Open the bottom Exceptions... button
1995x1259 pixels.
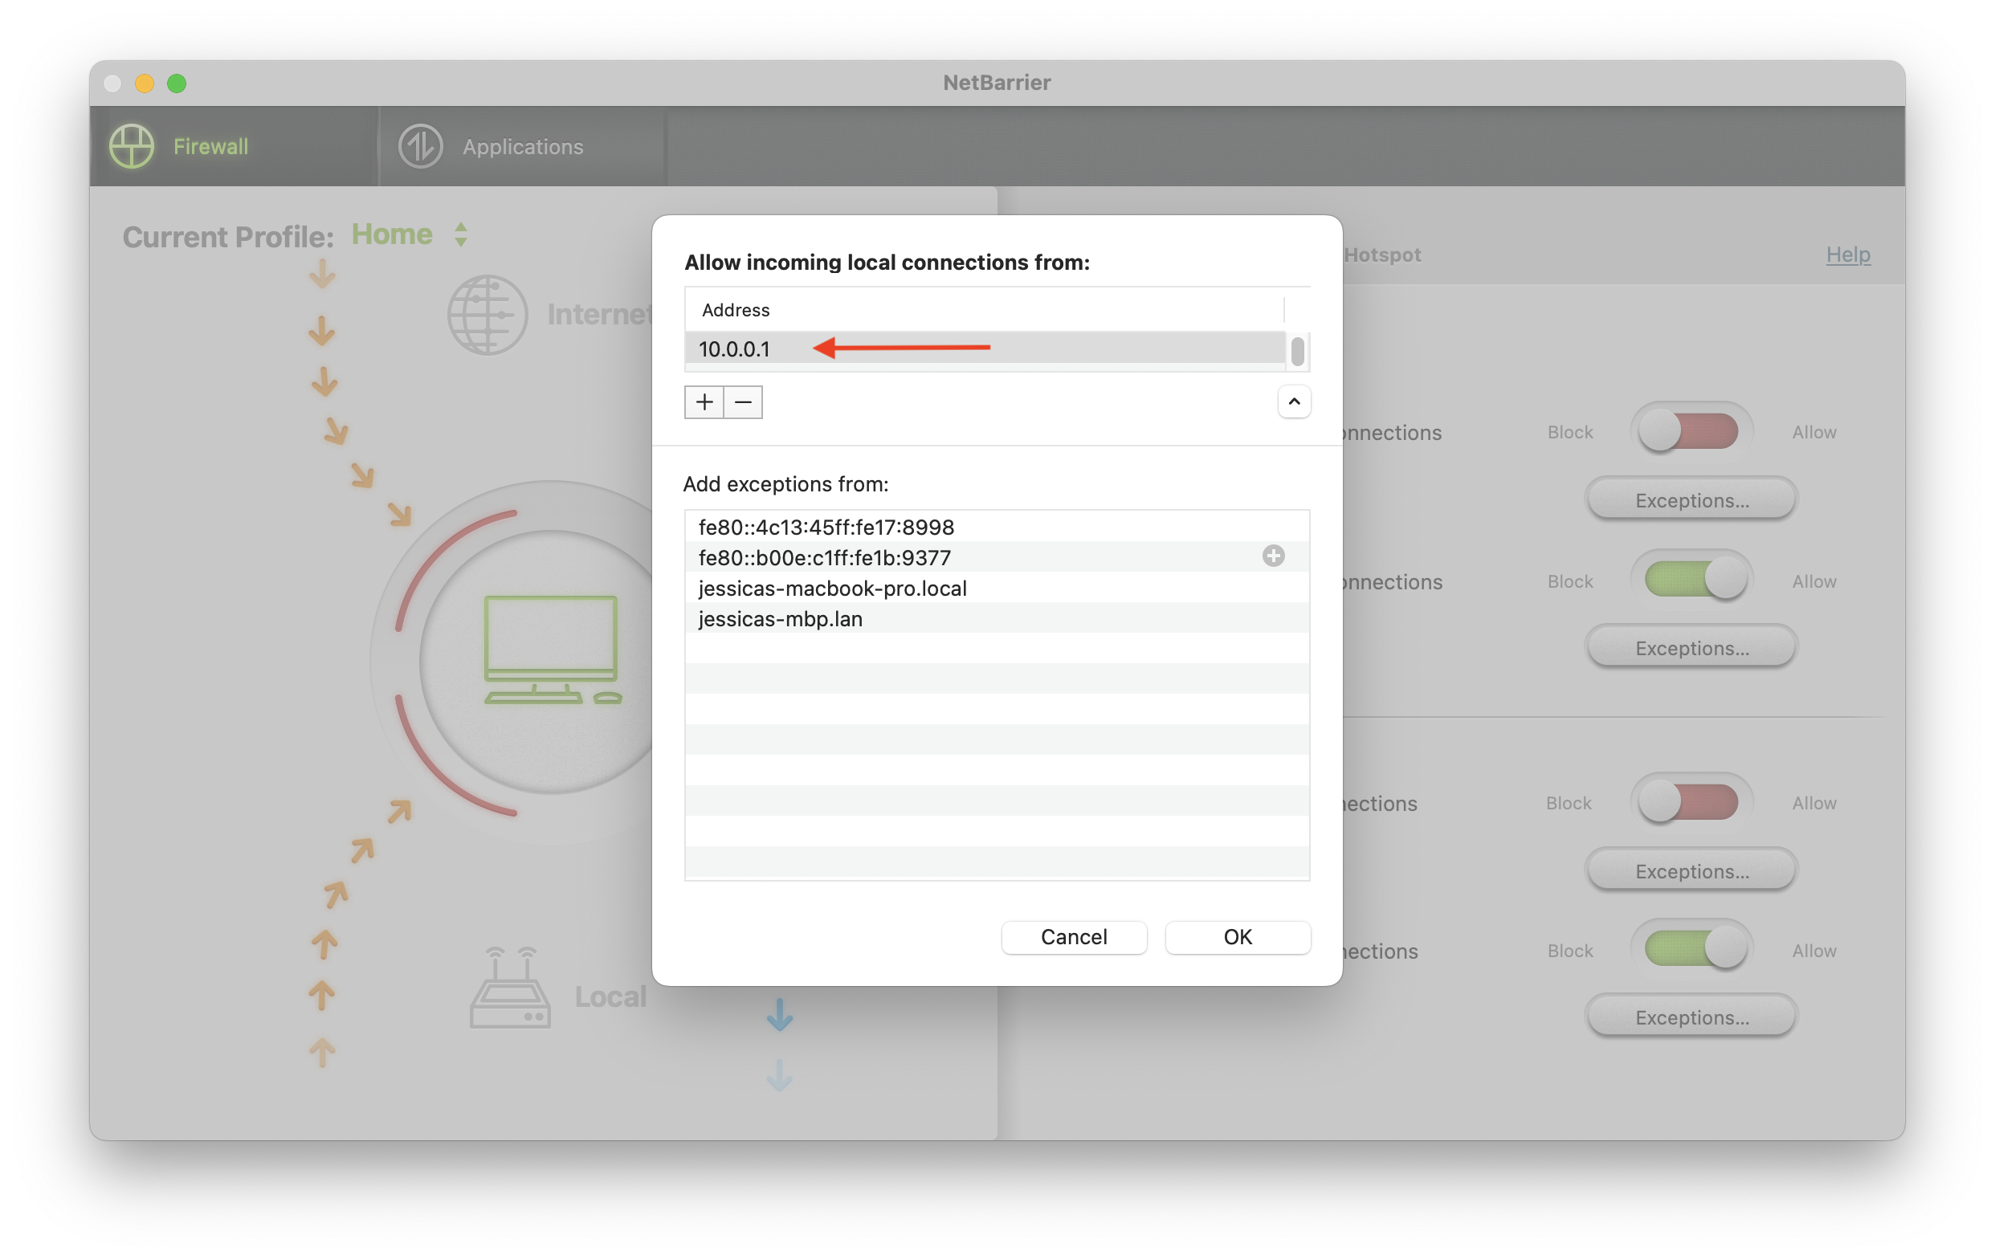pyautogui.click(x=1691, y=1017)
